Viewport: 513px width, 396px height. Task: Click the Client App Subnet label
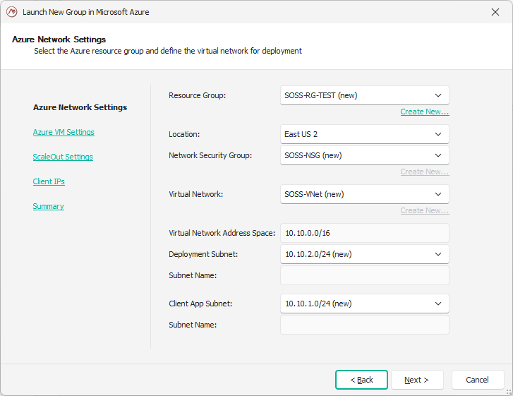click(200, 304)
